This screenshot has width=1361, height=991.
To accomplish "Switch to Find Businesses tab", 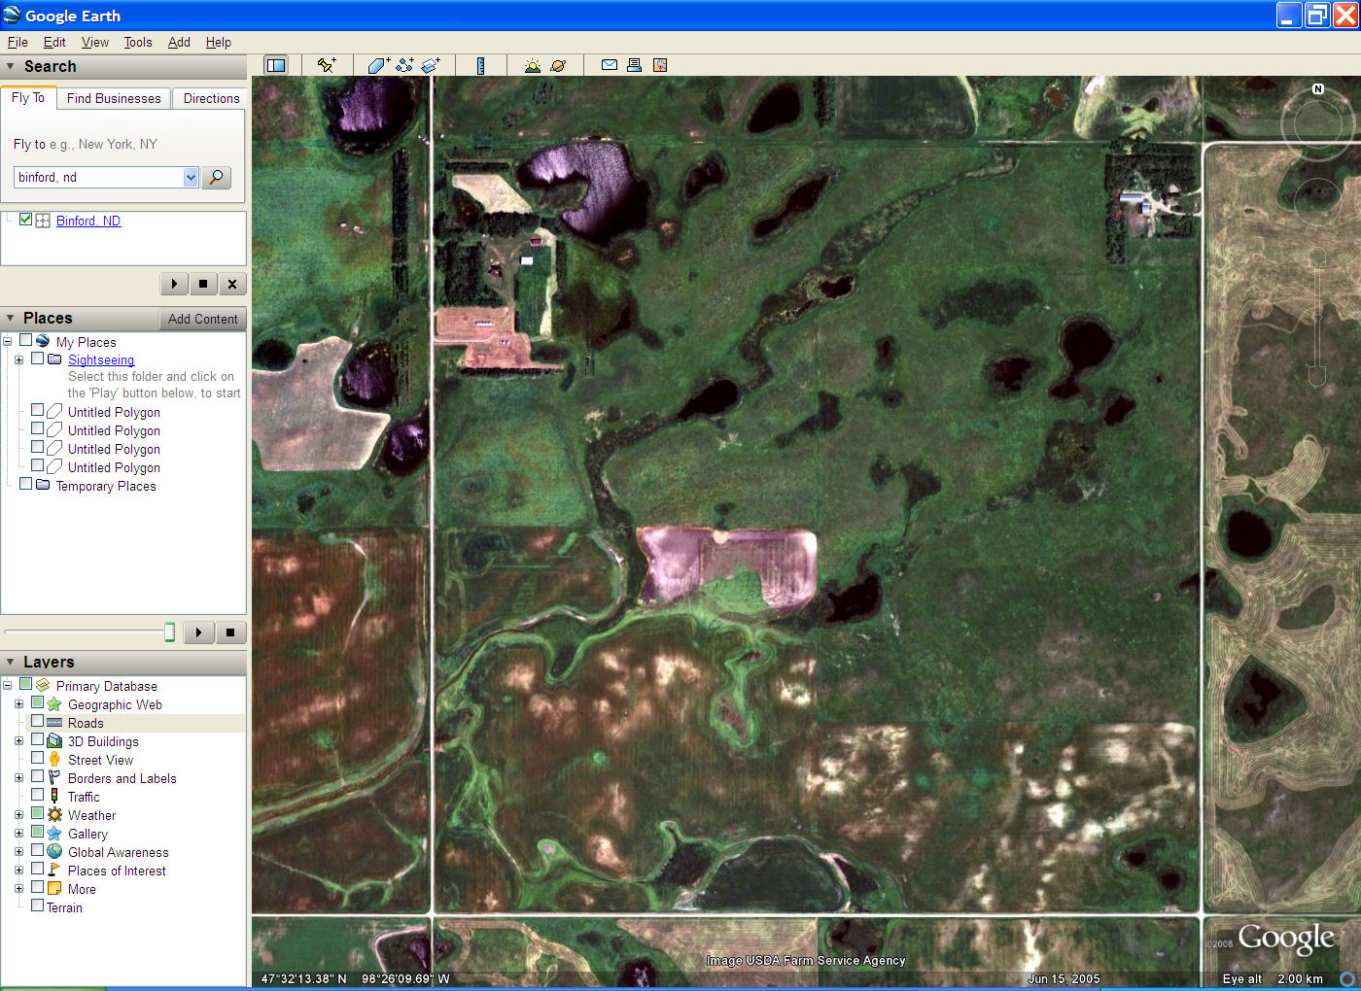I will click(114, 98).
